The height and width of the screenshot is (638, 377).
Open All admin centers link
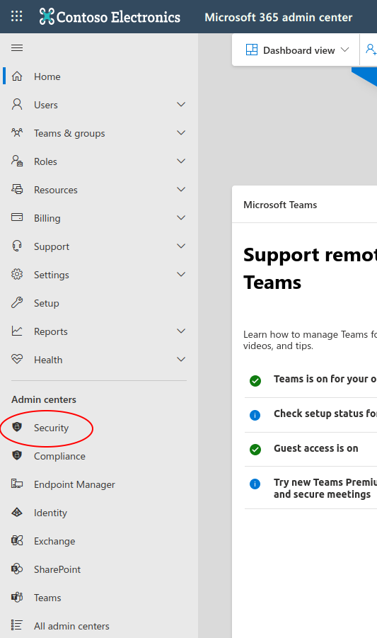(x=71, y=626)
